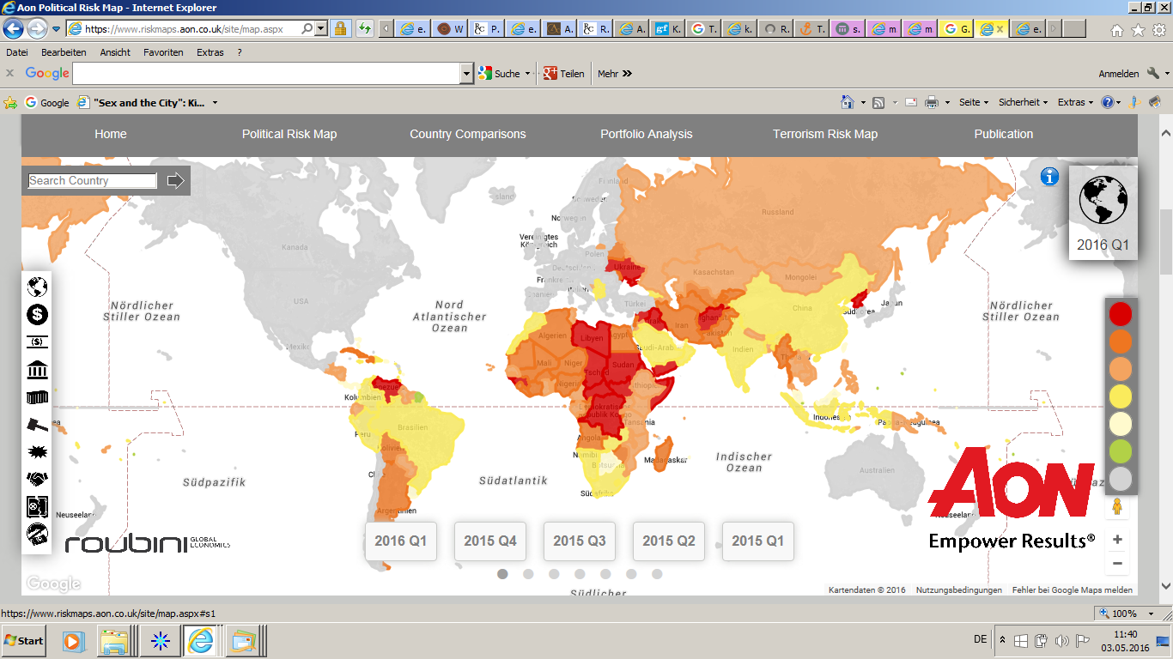Viewport: 1173px width, 659px height.
Task: Expand the Google toolbar search dropdown
Action: pyautogui.click(x=467, y=73)
